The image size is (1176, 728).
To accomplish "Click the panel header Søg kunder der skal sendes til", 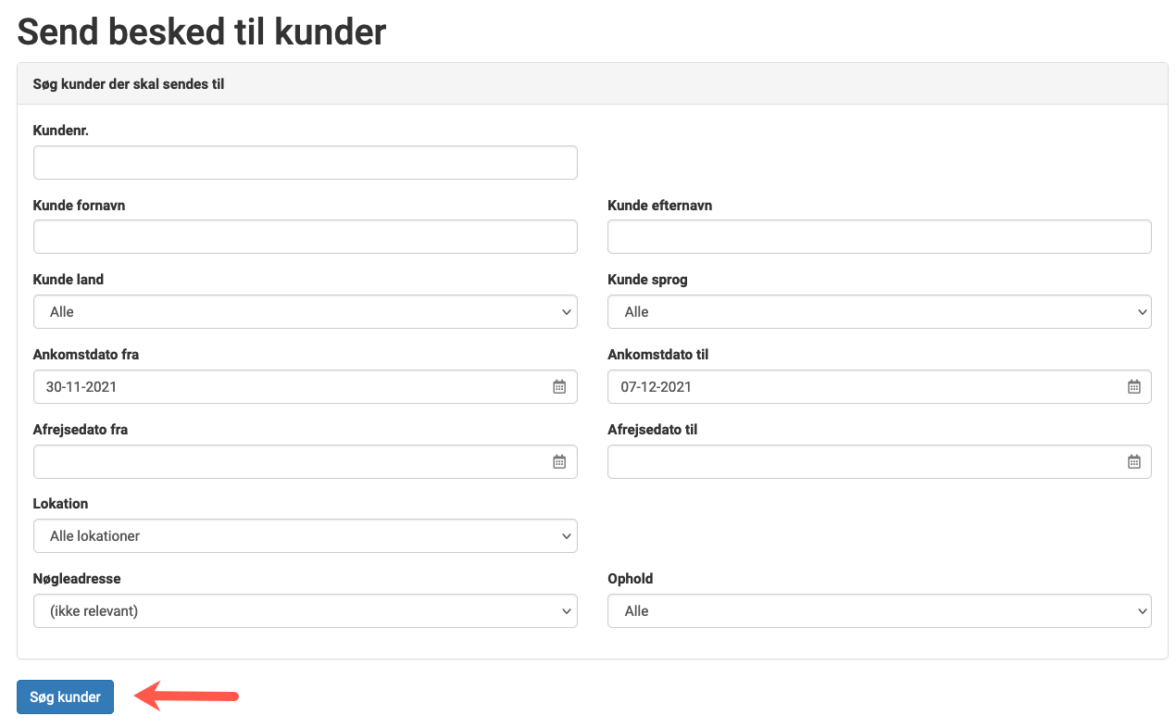I will pos(129,84).
